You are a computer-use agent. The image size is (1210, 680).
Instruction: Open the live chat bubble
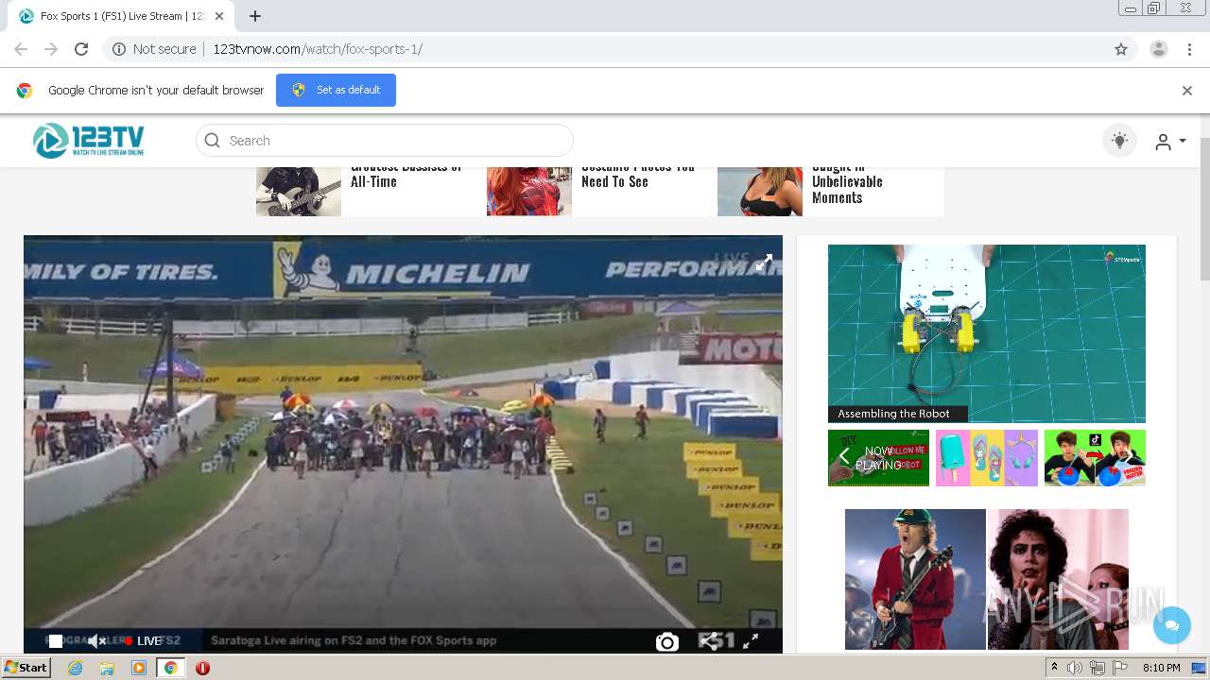1172,625
